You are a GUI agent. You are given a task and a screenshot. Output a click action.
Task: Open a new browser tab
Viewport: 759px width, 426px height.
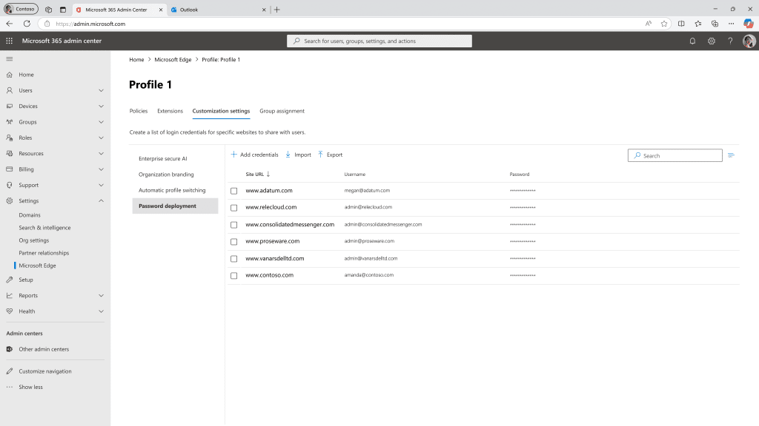[277, 10]
